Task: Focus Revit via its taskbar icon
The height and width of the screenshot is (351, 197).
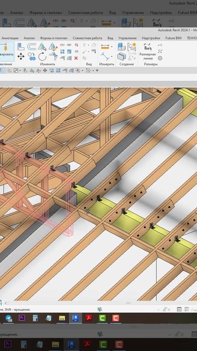Action: [x=76, y=318]
